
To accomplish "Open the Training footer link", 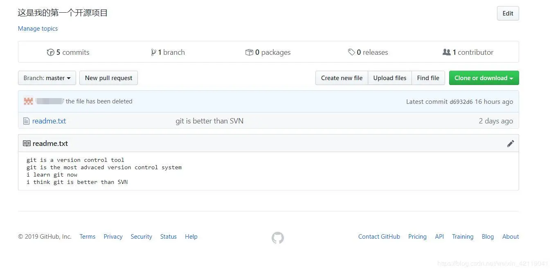I will point(463,237).
